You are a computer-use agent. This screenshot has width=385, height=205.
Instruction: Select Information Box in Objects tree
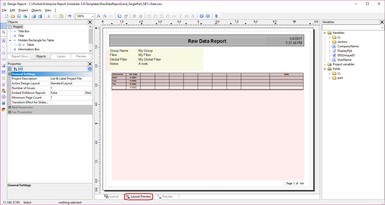[29, 49]
